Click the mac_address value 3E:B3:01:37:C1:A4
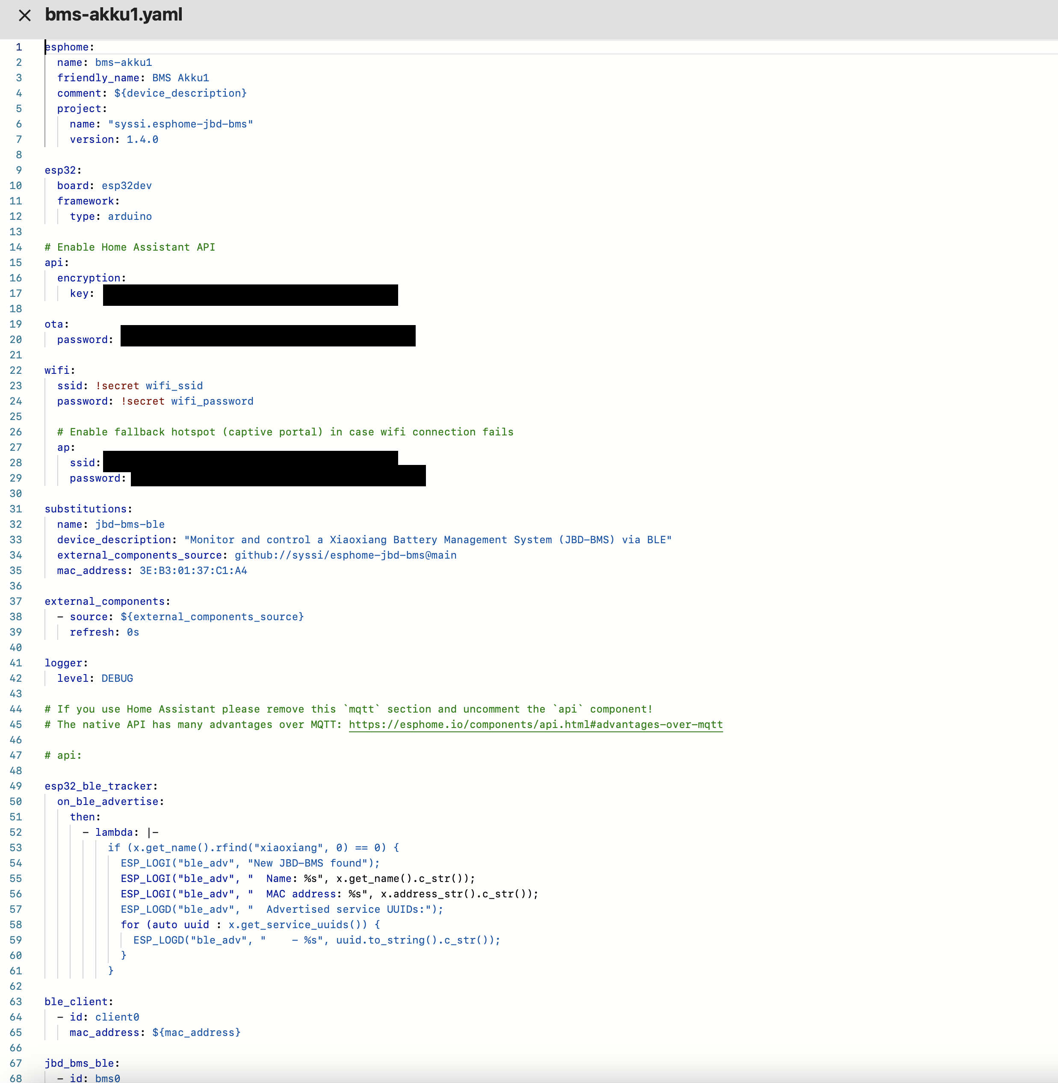Screen dimensions: 1058x1083 [x=193, y=570]
